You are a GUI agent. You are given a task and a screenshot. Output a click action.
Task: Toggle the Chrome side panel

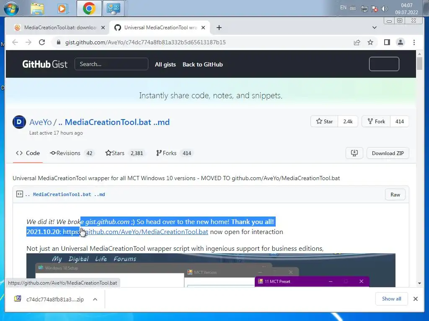pyautogui.click(x=387, y=42)
